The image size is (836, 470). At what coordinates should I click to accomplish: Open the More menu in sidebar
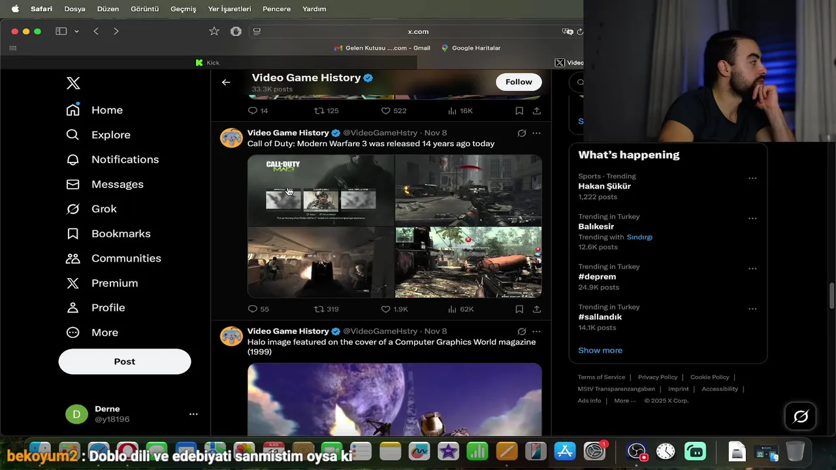[92, 333]
